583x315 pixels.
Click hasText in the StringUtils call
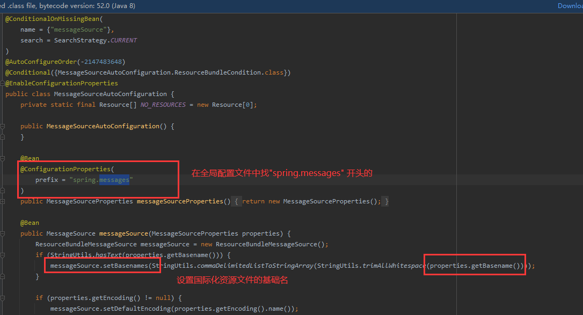(x=108, y=255)
